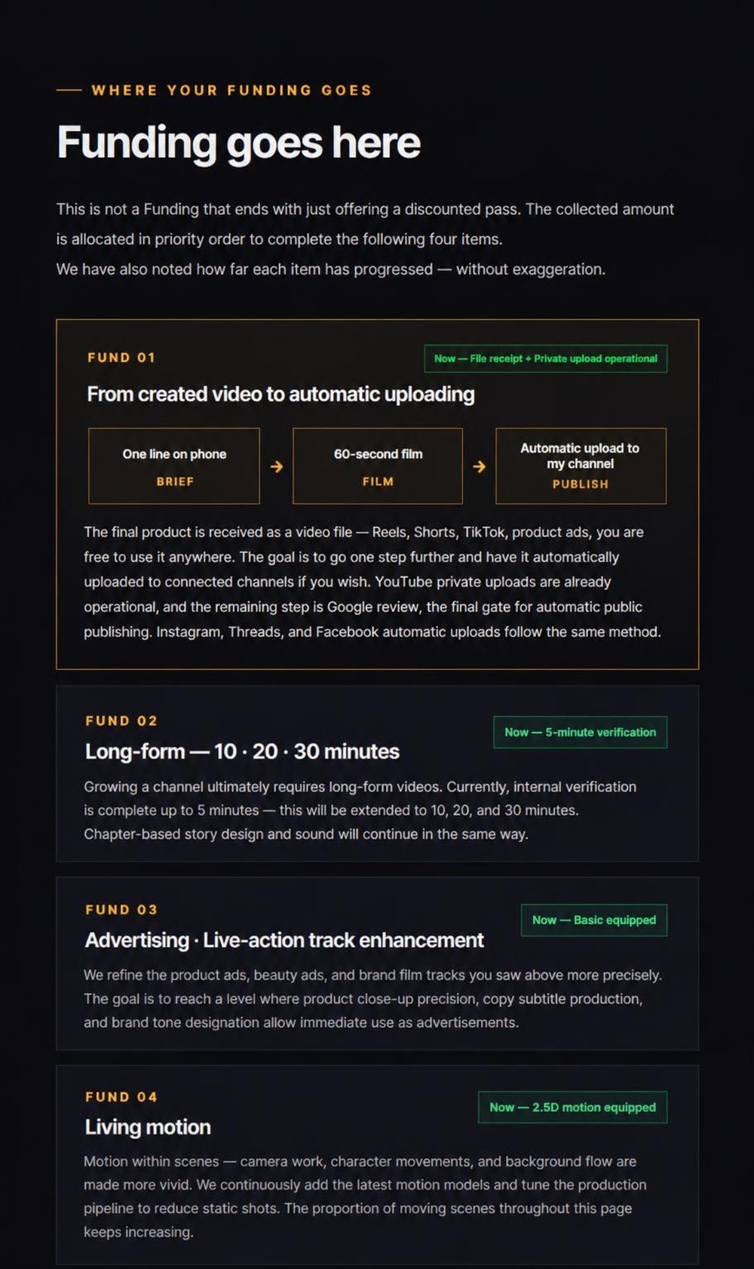754x1269 pixels.
Task: Click the FUND 01 label
Action: pyautogui.click(x=121, y=358)
